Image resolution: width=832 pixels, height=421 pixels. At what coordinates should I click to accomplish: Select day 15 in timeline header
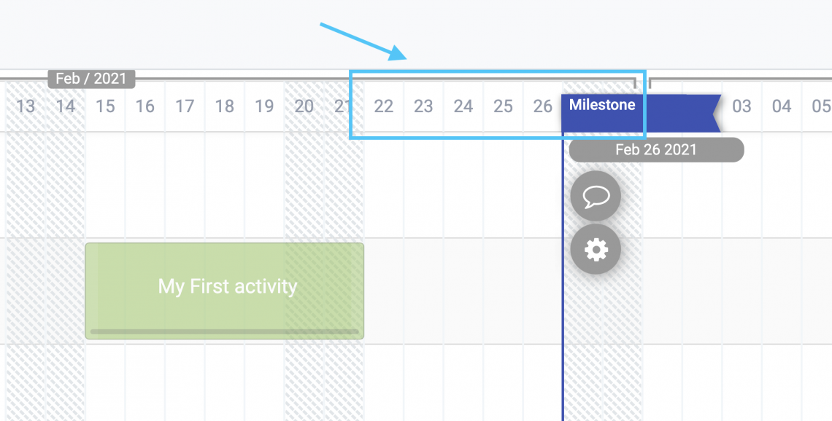click(x=105, y=106)
